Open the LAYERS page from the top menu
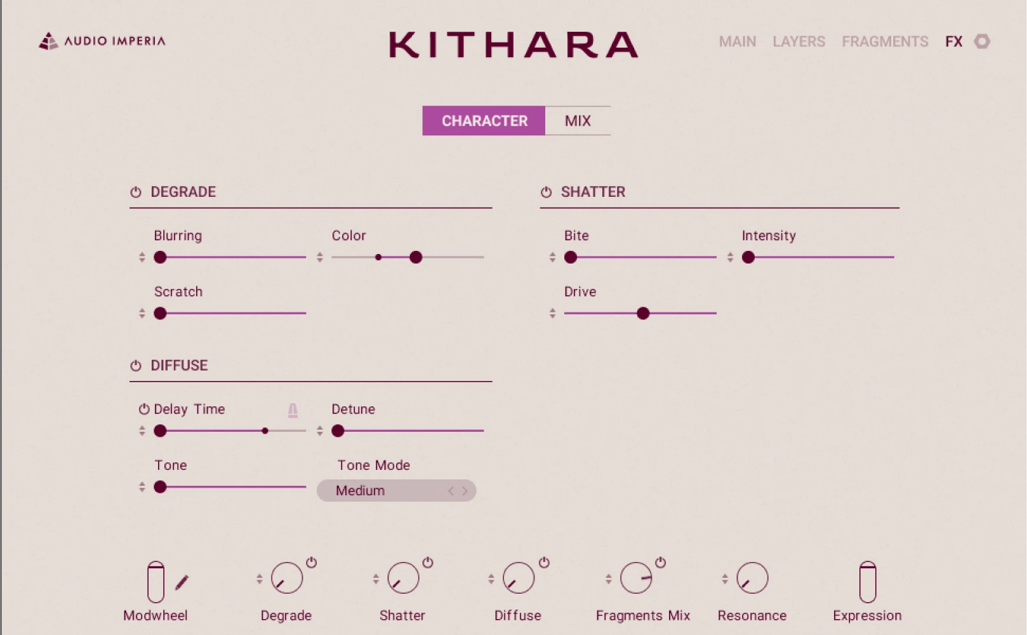 coord(798,41)
